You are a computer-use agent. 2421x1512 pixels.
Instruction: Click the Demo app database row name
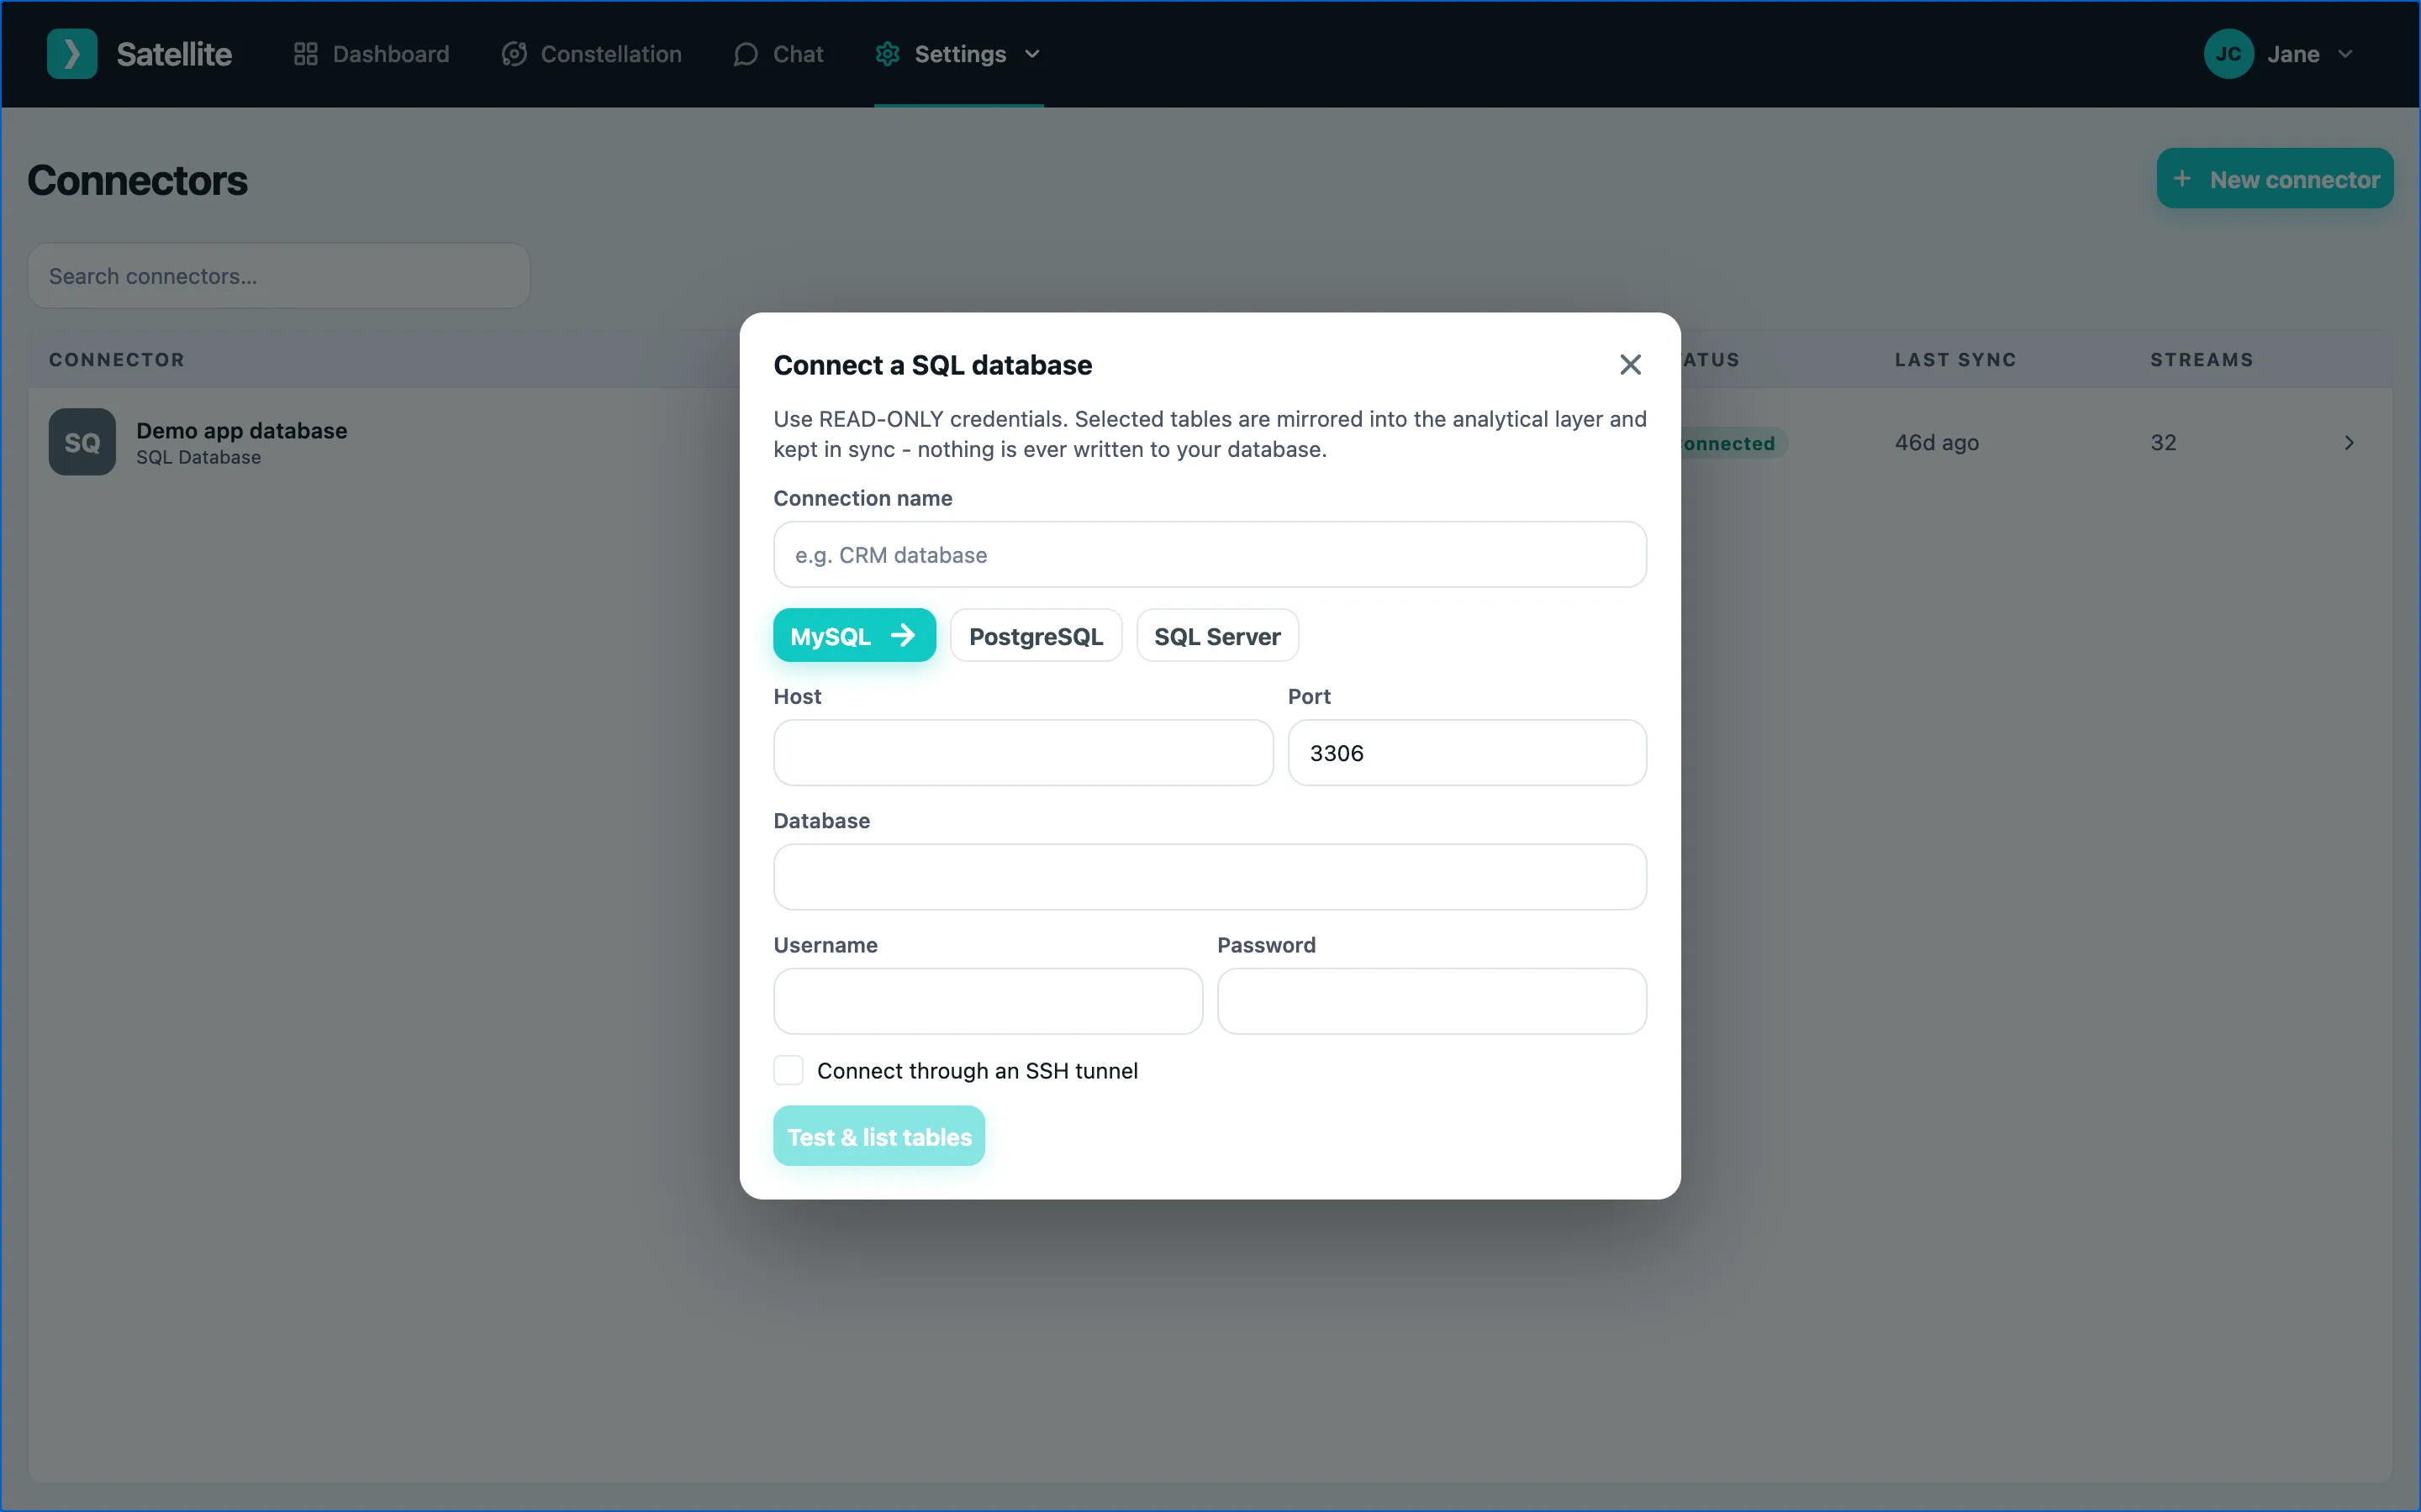(241, 431)
